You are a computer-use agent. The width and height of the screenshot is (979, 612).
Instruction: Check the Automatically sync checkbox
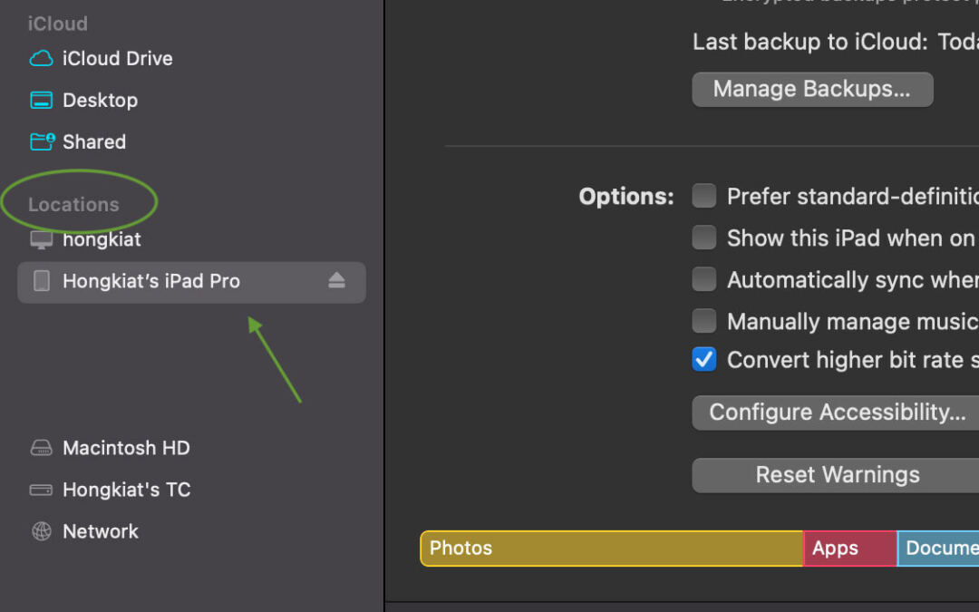704,279
